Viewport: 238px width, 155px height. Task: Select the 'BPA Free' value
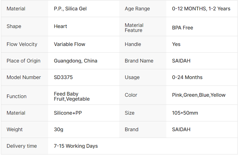point(183,28)
